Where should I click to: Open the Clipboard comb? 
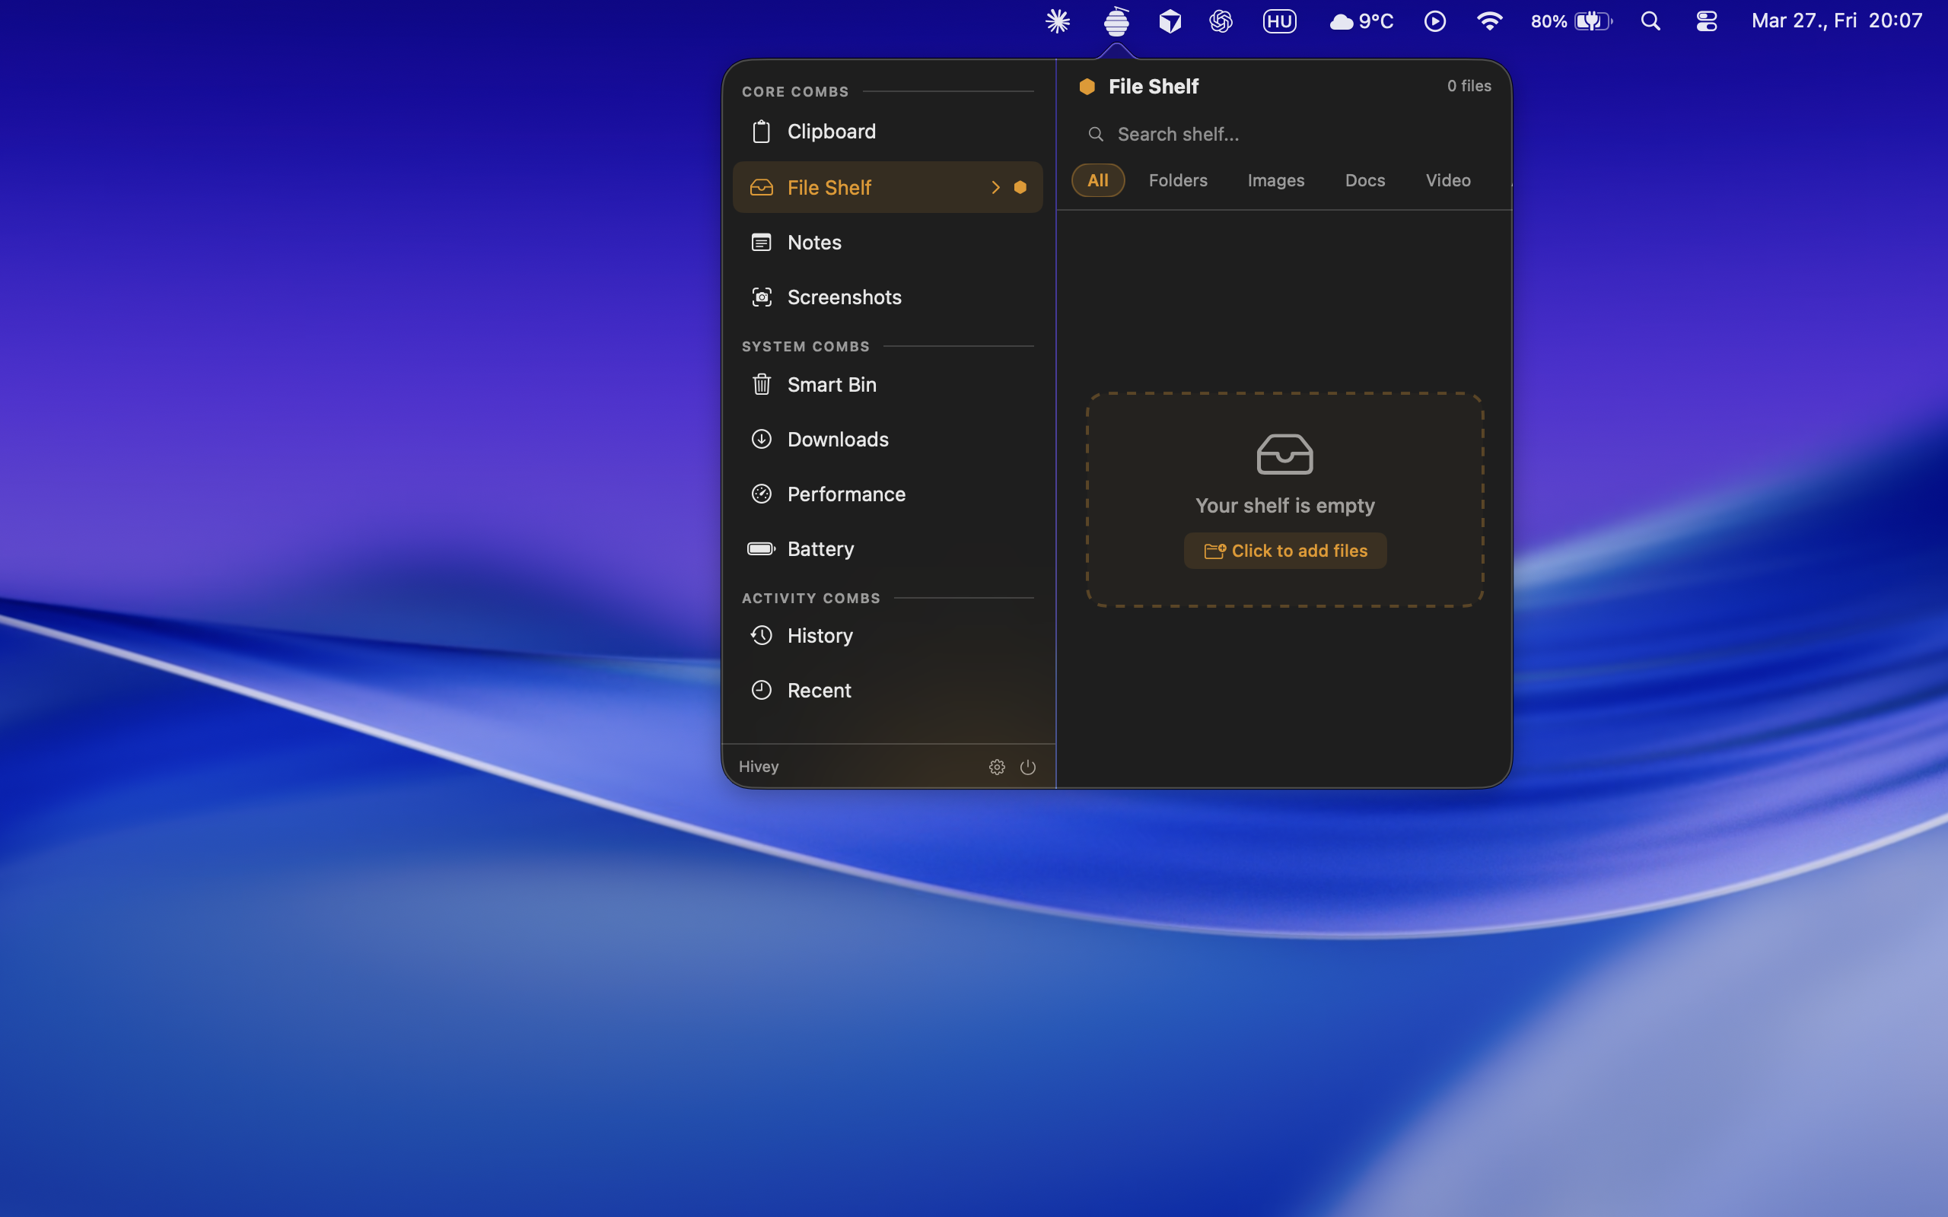[831, 131]
